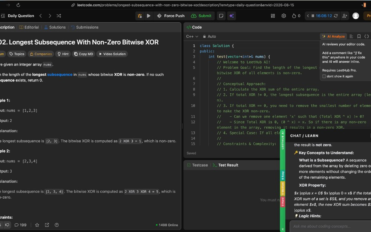Click the AI Analyze button
Viewport: 371px width, 232px height.
pyautogui.click(x=333, y=37)
